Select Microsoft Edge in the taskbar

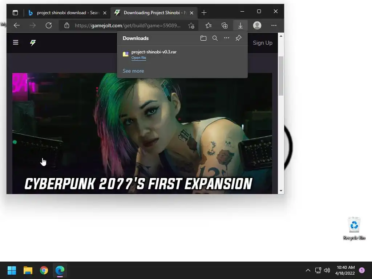(x=60, y=270)
